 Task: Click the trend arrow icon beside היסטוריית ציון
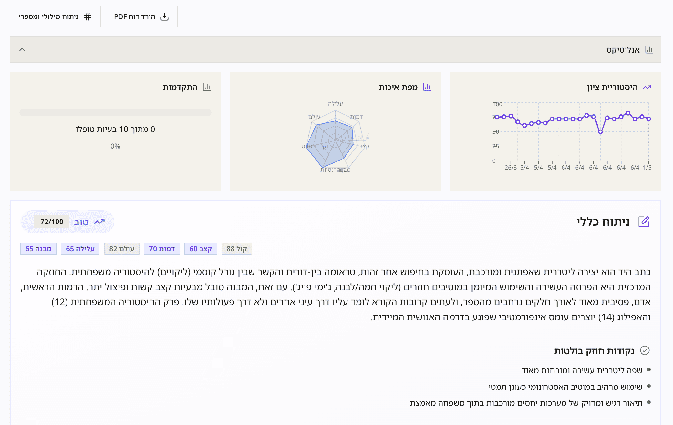click(x=647, y=87)
